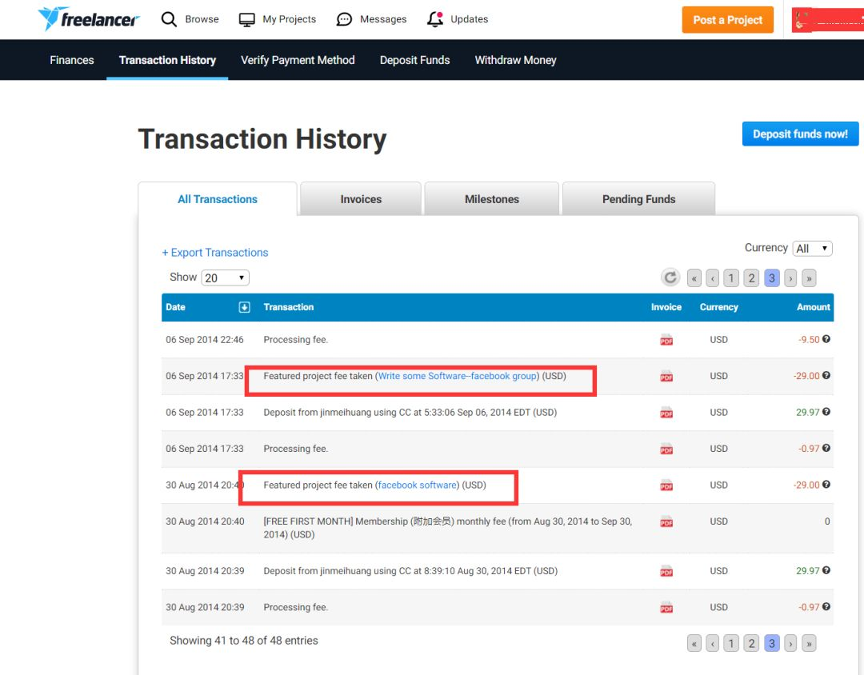Go to first page in bottom pagination
864x675 pixels.
tap(694, 643)
